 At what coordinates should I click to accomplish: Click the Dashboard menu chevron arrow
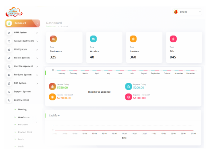click(37, 23)
